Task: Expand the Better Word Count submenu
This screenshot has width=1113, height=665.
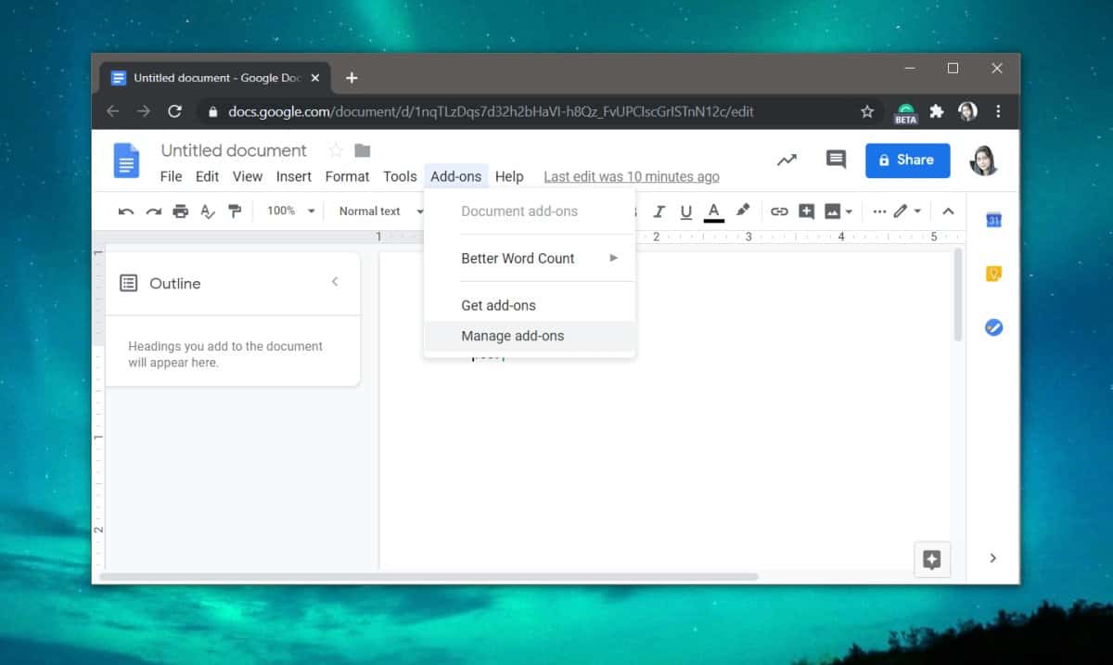Action: (530, 258)
